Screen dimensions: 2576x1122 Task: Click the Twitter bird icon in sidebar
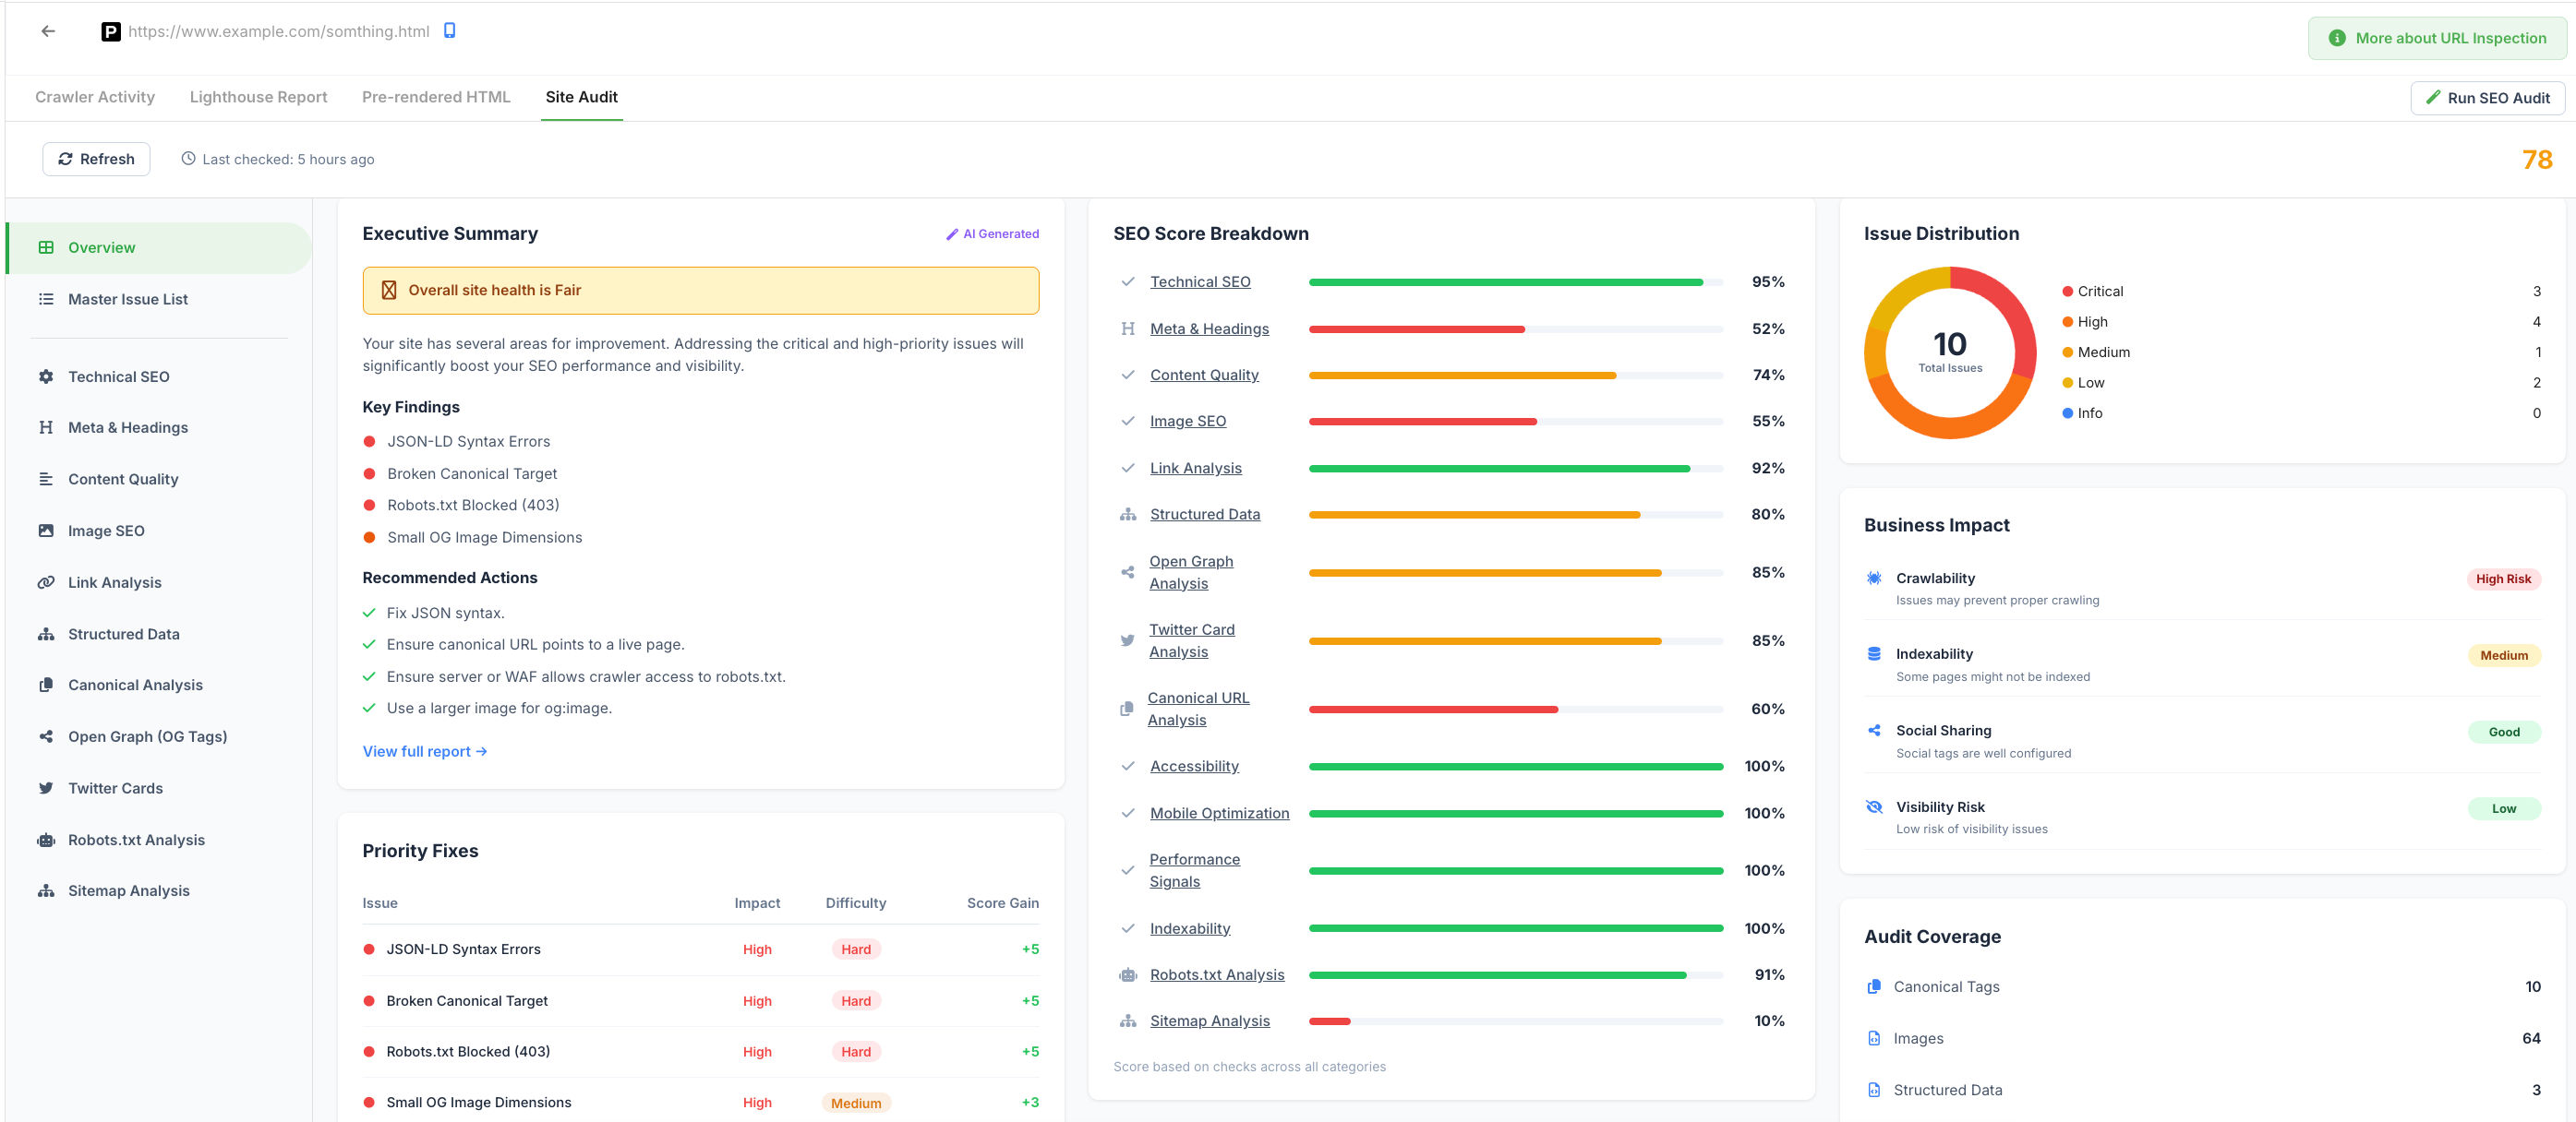46,788
